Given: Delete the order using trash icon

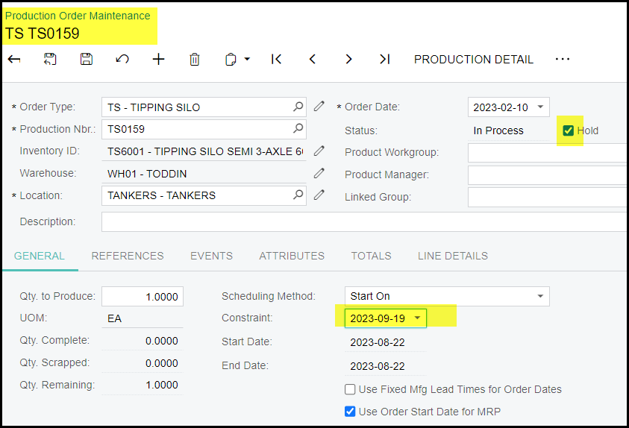Looking at the screenshot, I should coord(195,60).
